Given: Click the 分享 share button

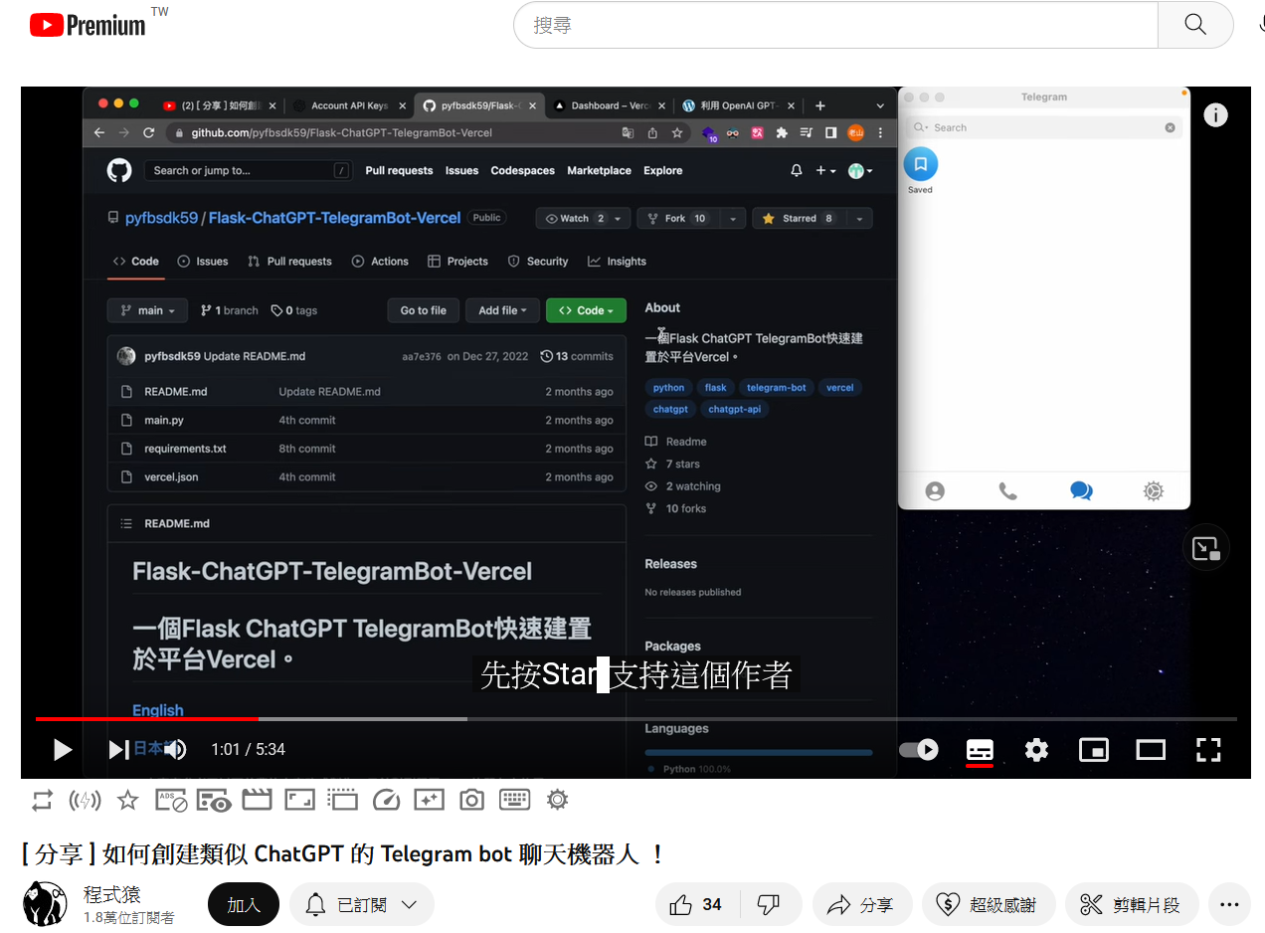Looking at the screenshot, I should tap(862, 904).
